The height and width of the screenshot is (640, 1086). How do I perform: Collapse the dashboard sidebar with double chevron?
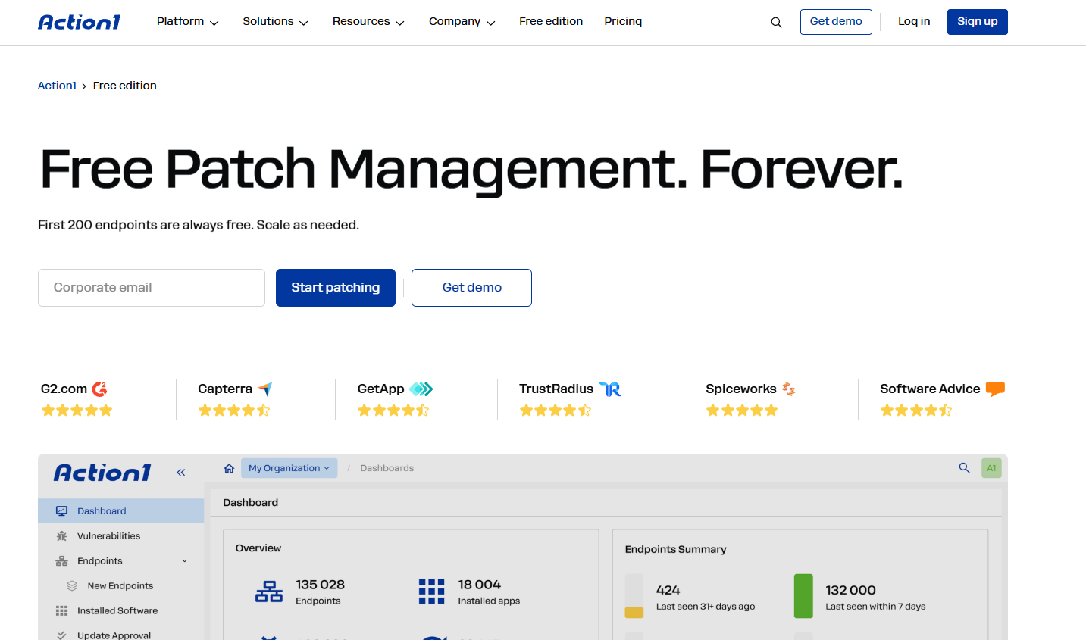point(181,473)
